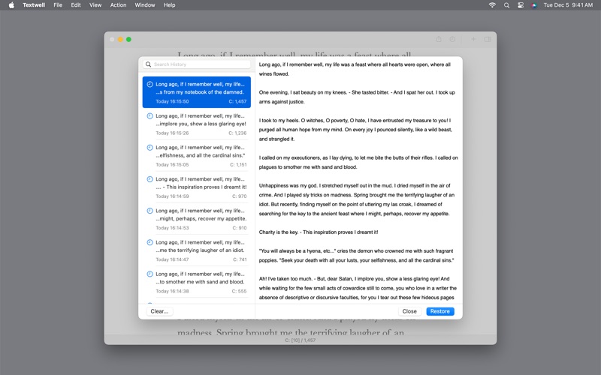Click the date and time in menu bar
This screenshot has width=601, height=375.
coord(568,5)
